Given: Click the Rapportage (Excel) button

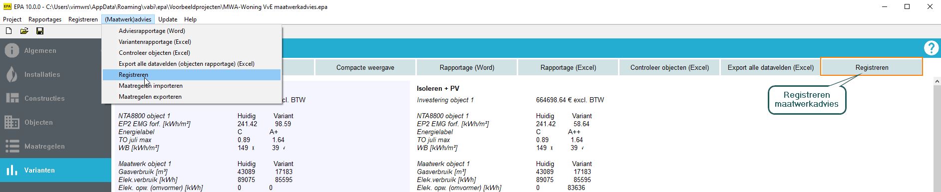Looking at the screenshot, I should coord(568,67).
